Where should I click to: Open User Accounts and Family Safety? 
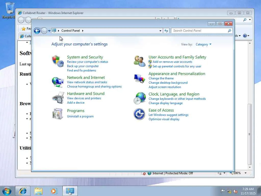177,57
